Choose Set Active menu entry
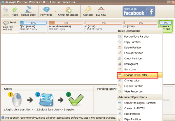175x121 pixels. pyautogui.click(x=140, y=70)
